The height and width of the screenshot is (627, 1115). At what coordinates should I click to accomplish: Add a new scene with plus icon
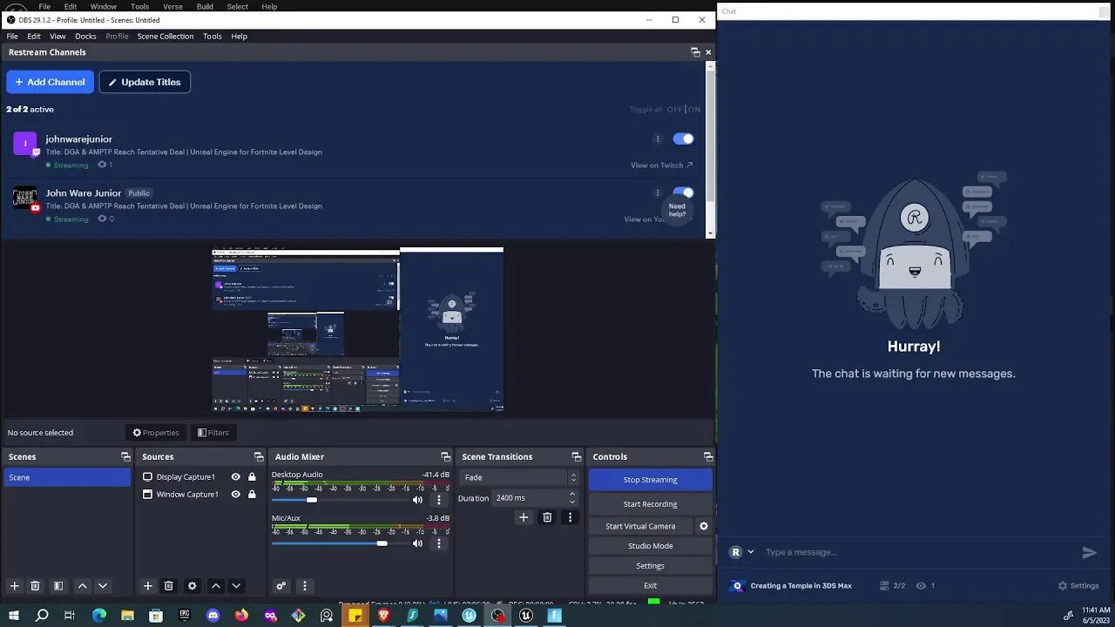pyautogui.click(x=14, y=586)
